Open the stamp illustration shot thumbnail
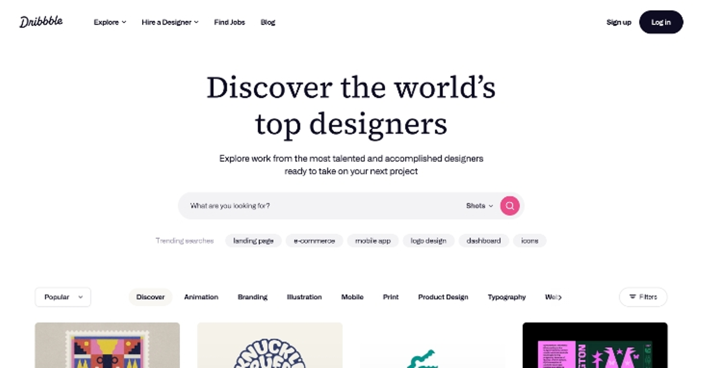Viewport: 703px width, 368px height. 107,345
